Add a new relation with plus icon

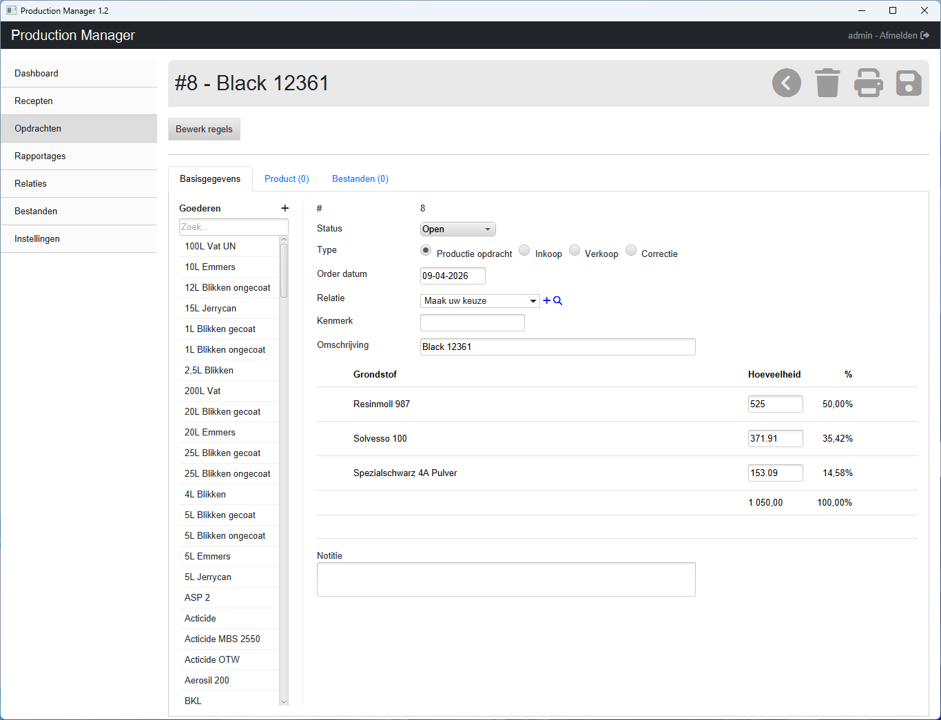pyautogui.click(x=547, y=301)
